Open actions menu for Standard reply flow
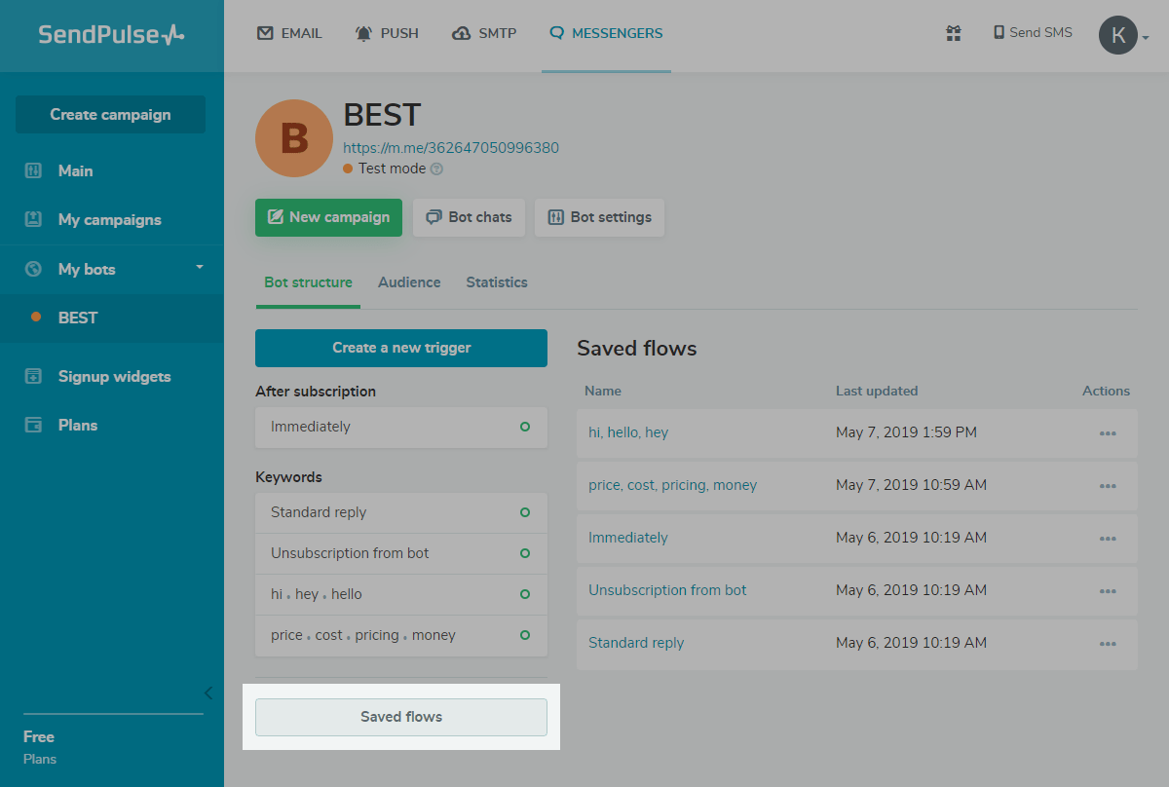 [x=1108, y=644]
